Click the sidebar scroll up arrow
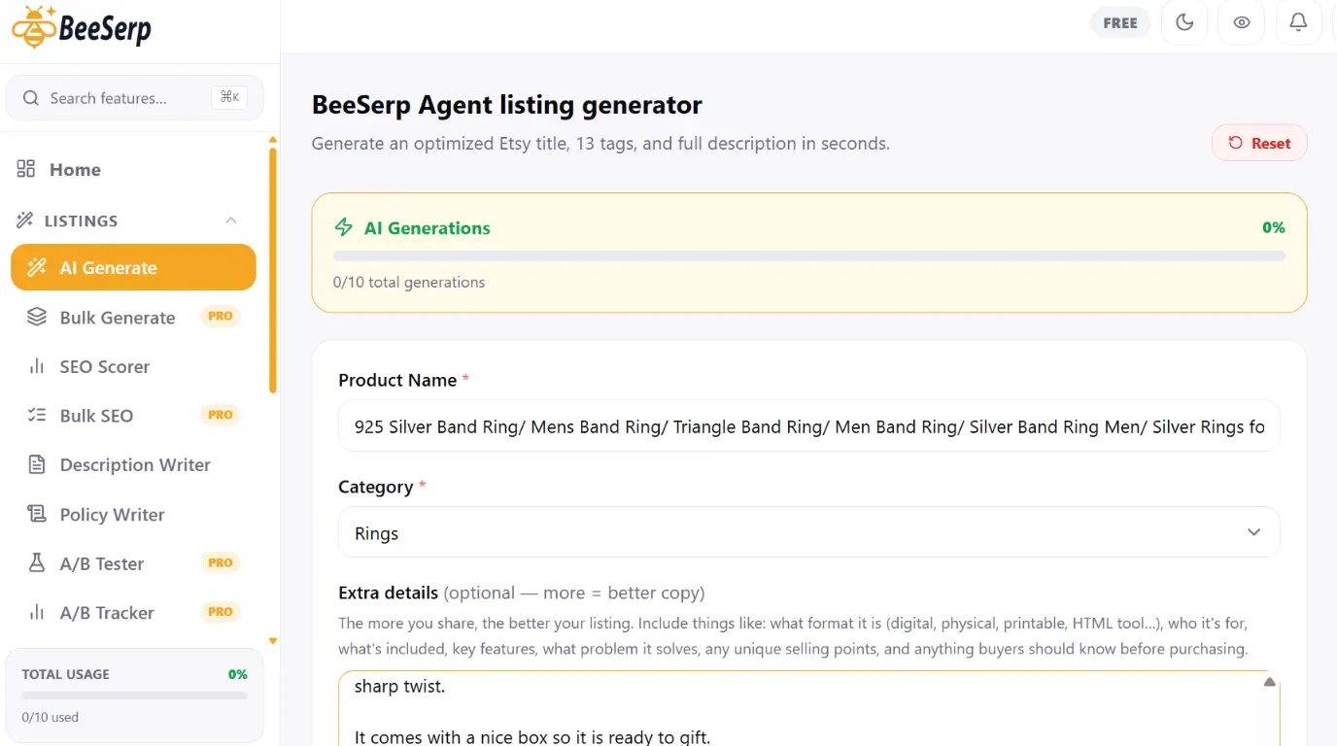Viewport: 1337px width, 746px height. coord(273,140)
